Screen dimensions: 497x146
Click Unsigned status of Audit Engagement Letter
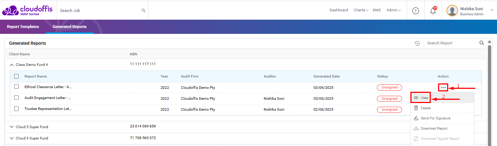point(389,98)
